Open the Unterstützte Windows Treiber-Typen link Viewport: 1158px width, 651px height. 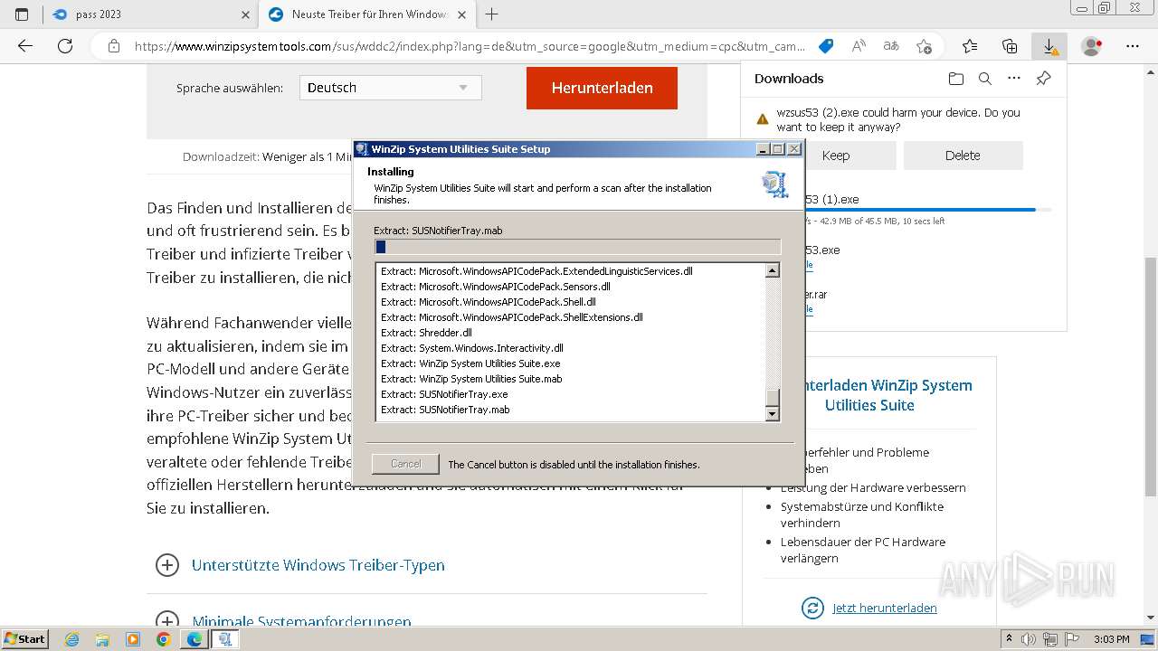click(318, 565)
